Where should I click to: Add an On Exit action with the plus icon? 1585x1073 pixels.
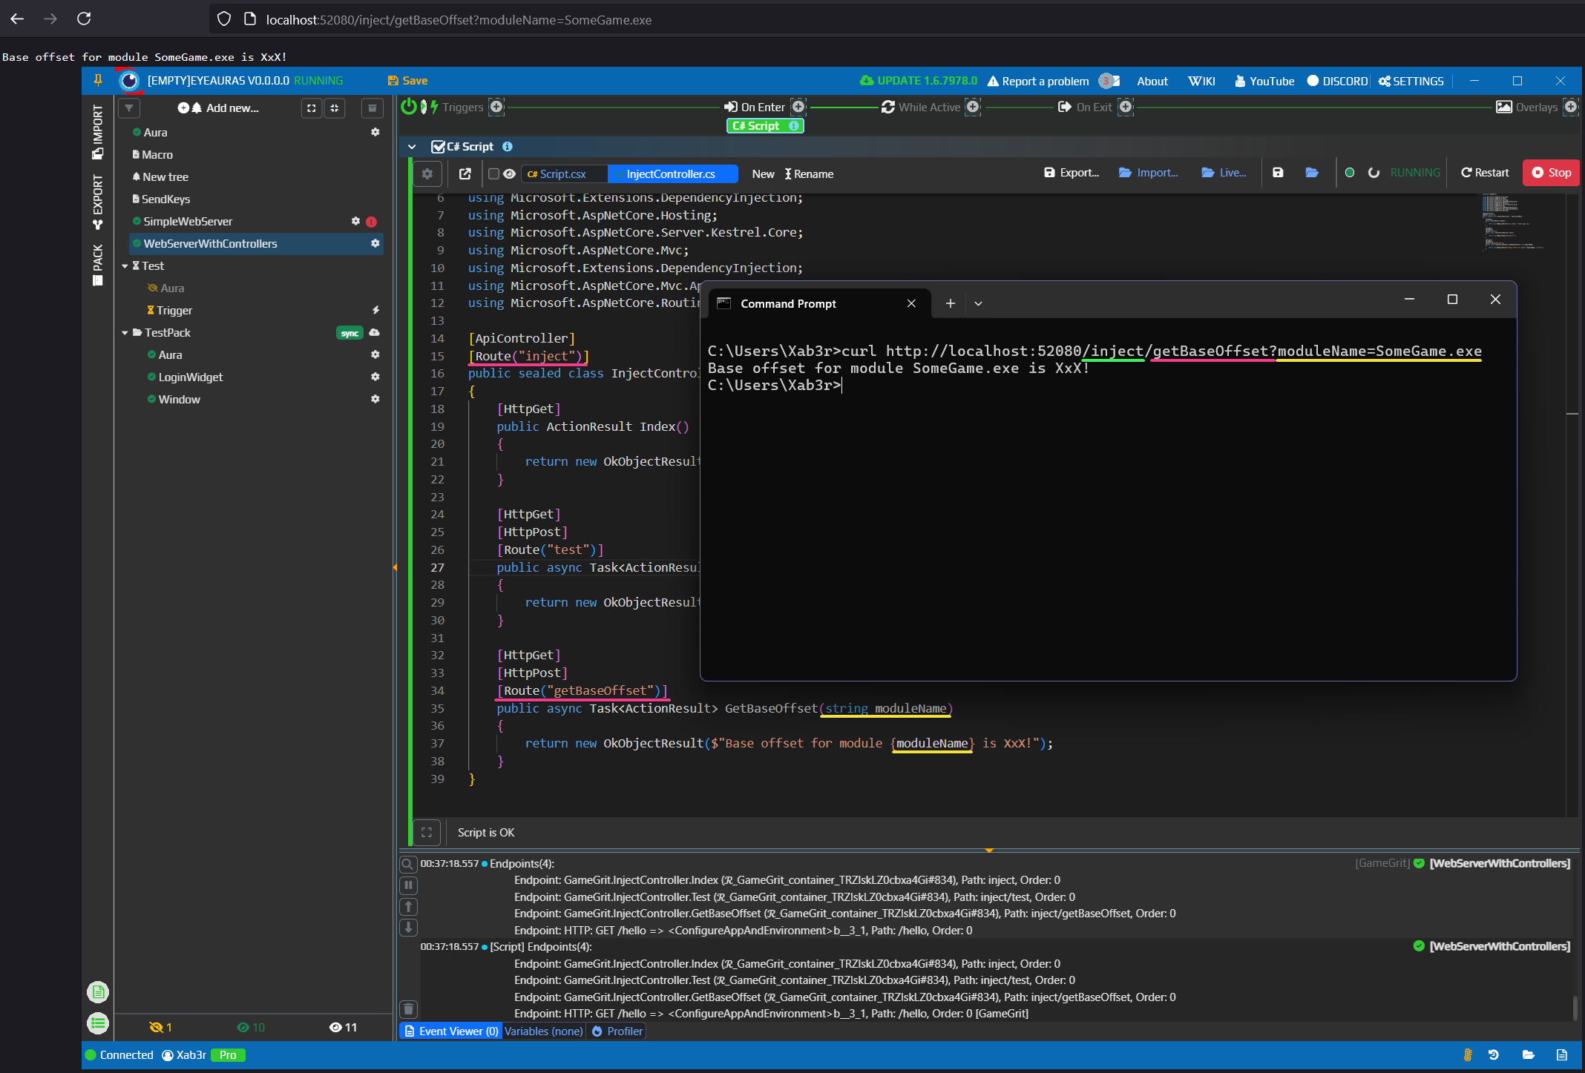point(1126,107)
